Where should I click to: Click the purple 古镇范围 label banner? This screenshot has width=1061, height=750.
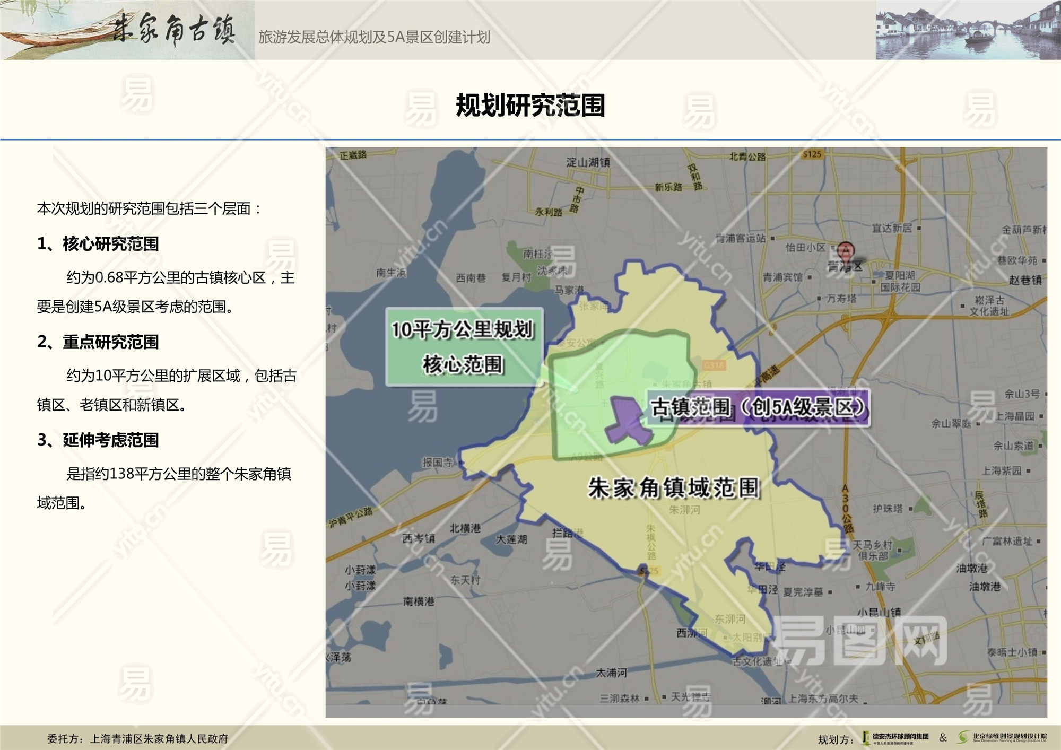(x=759, y=408)
